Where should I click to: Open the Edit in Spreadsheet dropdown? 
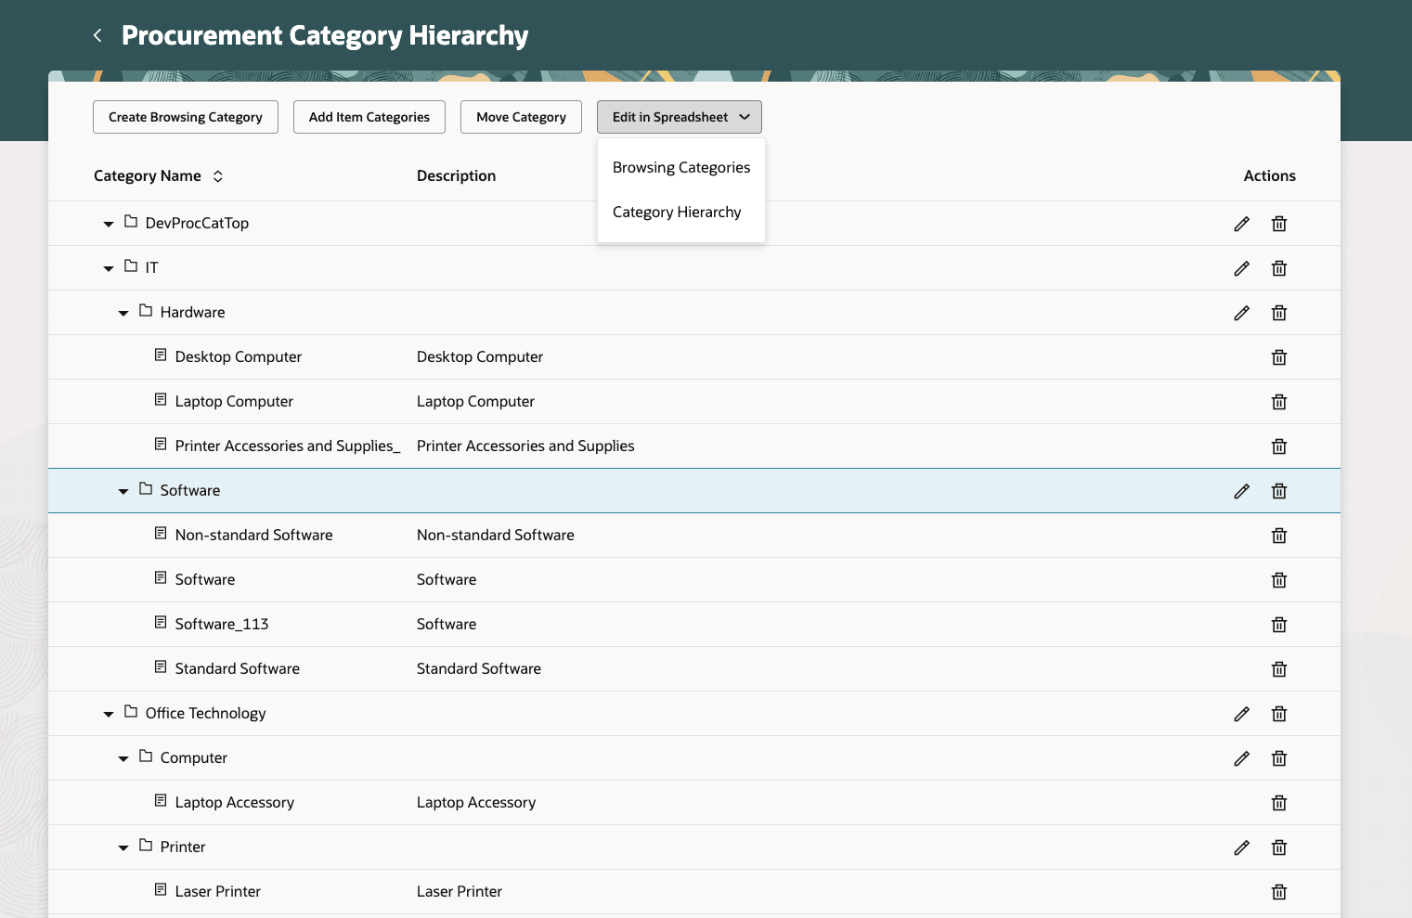pos(680,117)
